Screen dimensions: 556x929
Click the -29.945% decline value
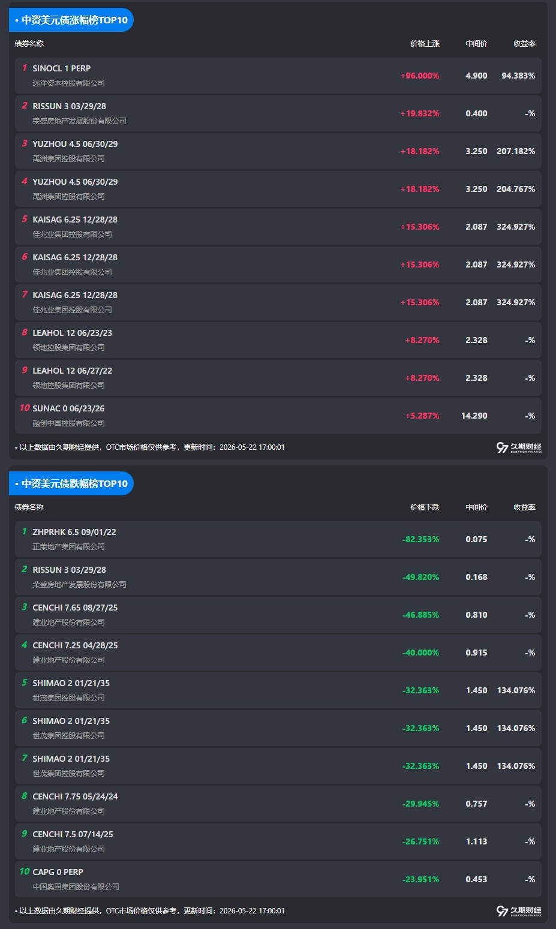coord(420,804)
